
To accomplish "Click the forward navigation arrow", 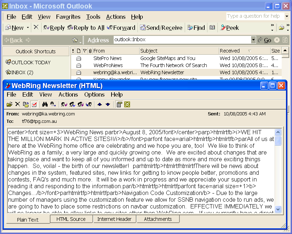I will click(x=28, y=40).
